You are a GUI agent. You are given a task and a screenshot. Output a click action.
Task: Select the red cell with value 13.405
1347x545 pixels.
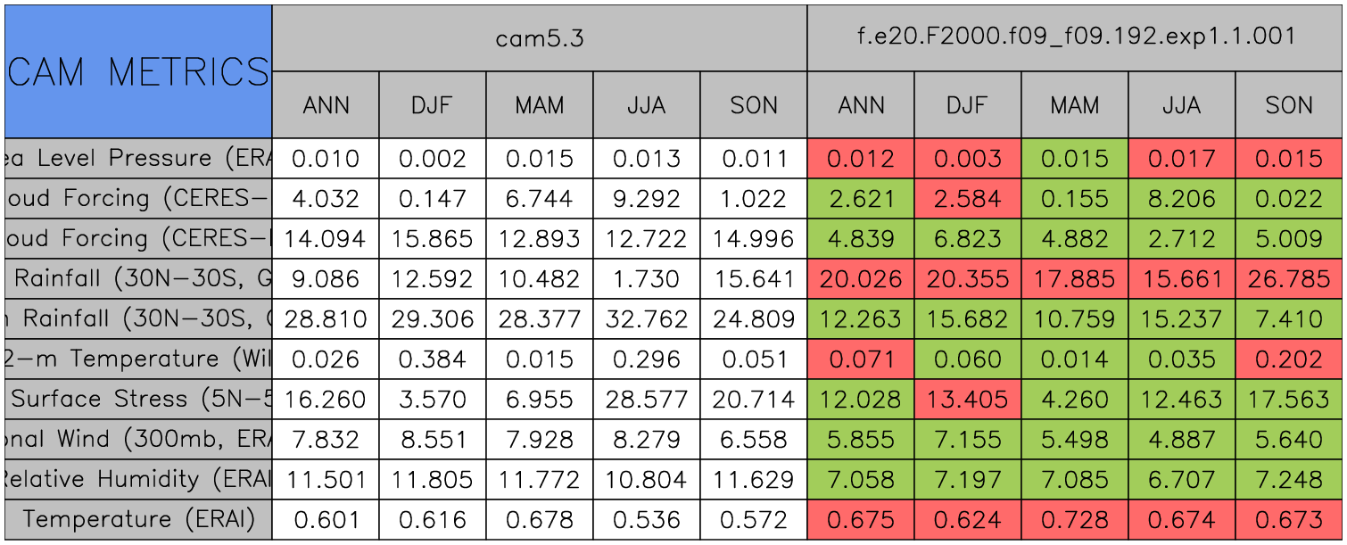(967, 400)
